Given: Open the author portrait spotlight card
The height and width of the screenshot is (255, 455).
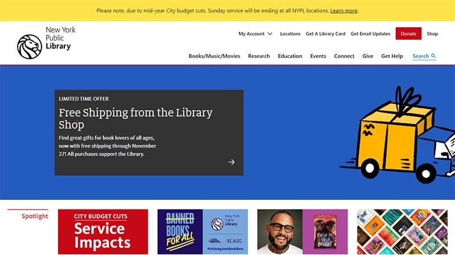Looking at the screenshot, I should point(303,232).
